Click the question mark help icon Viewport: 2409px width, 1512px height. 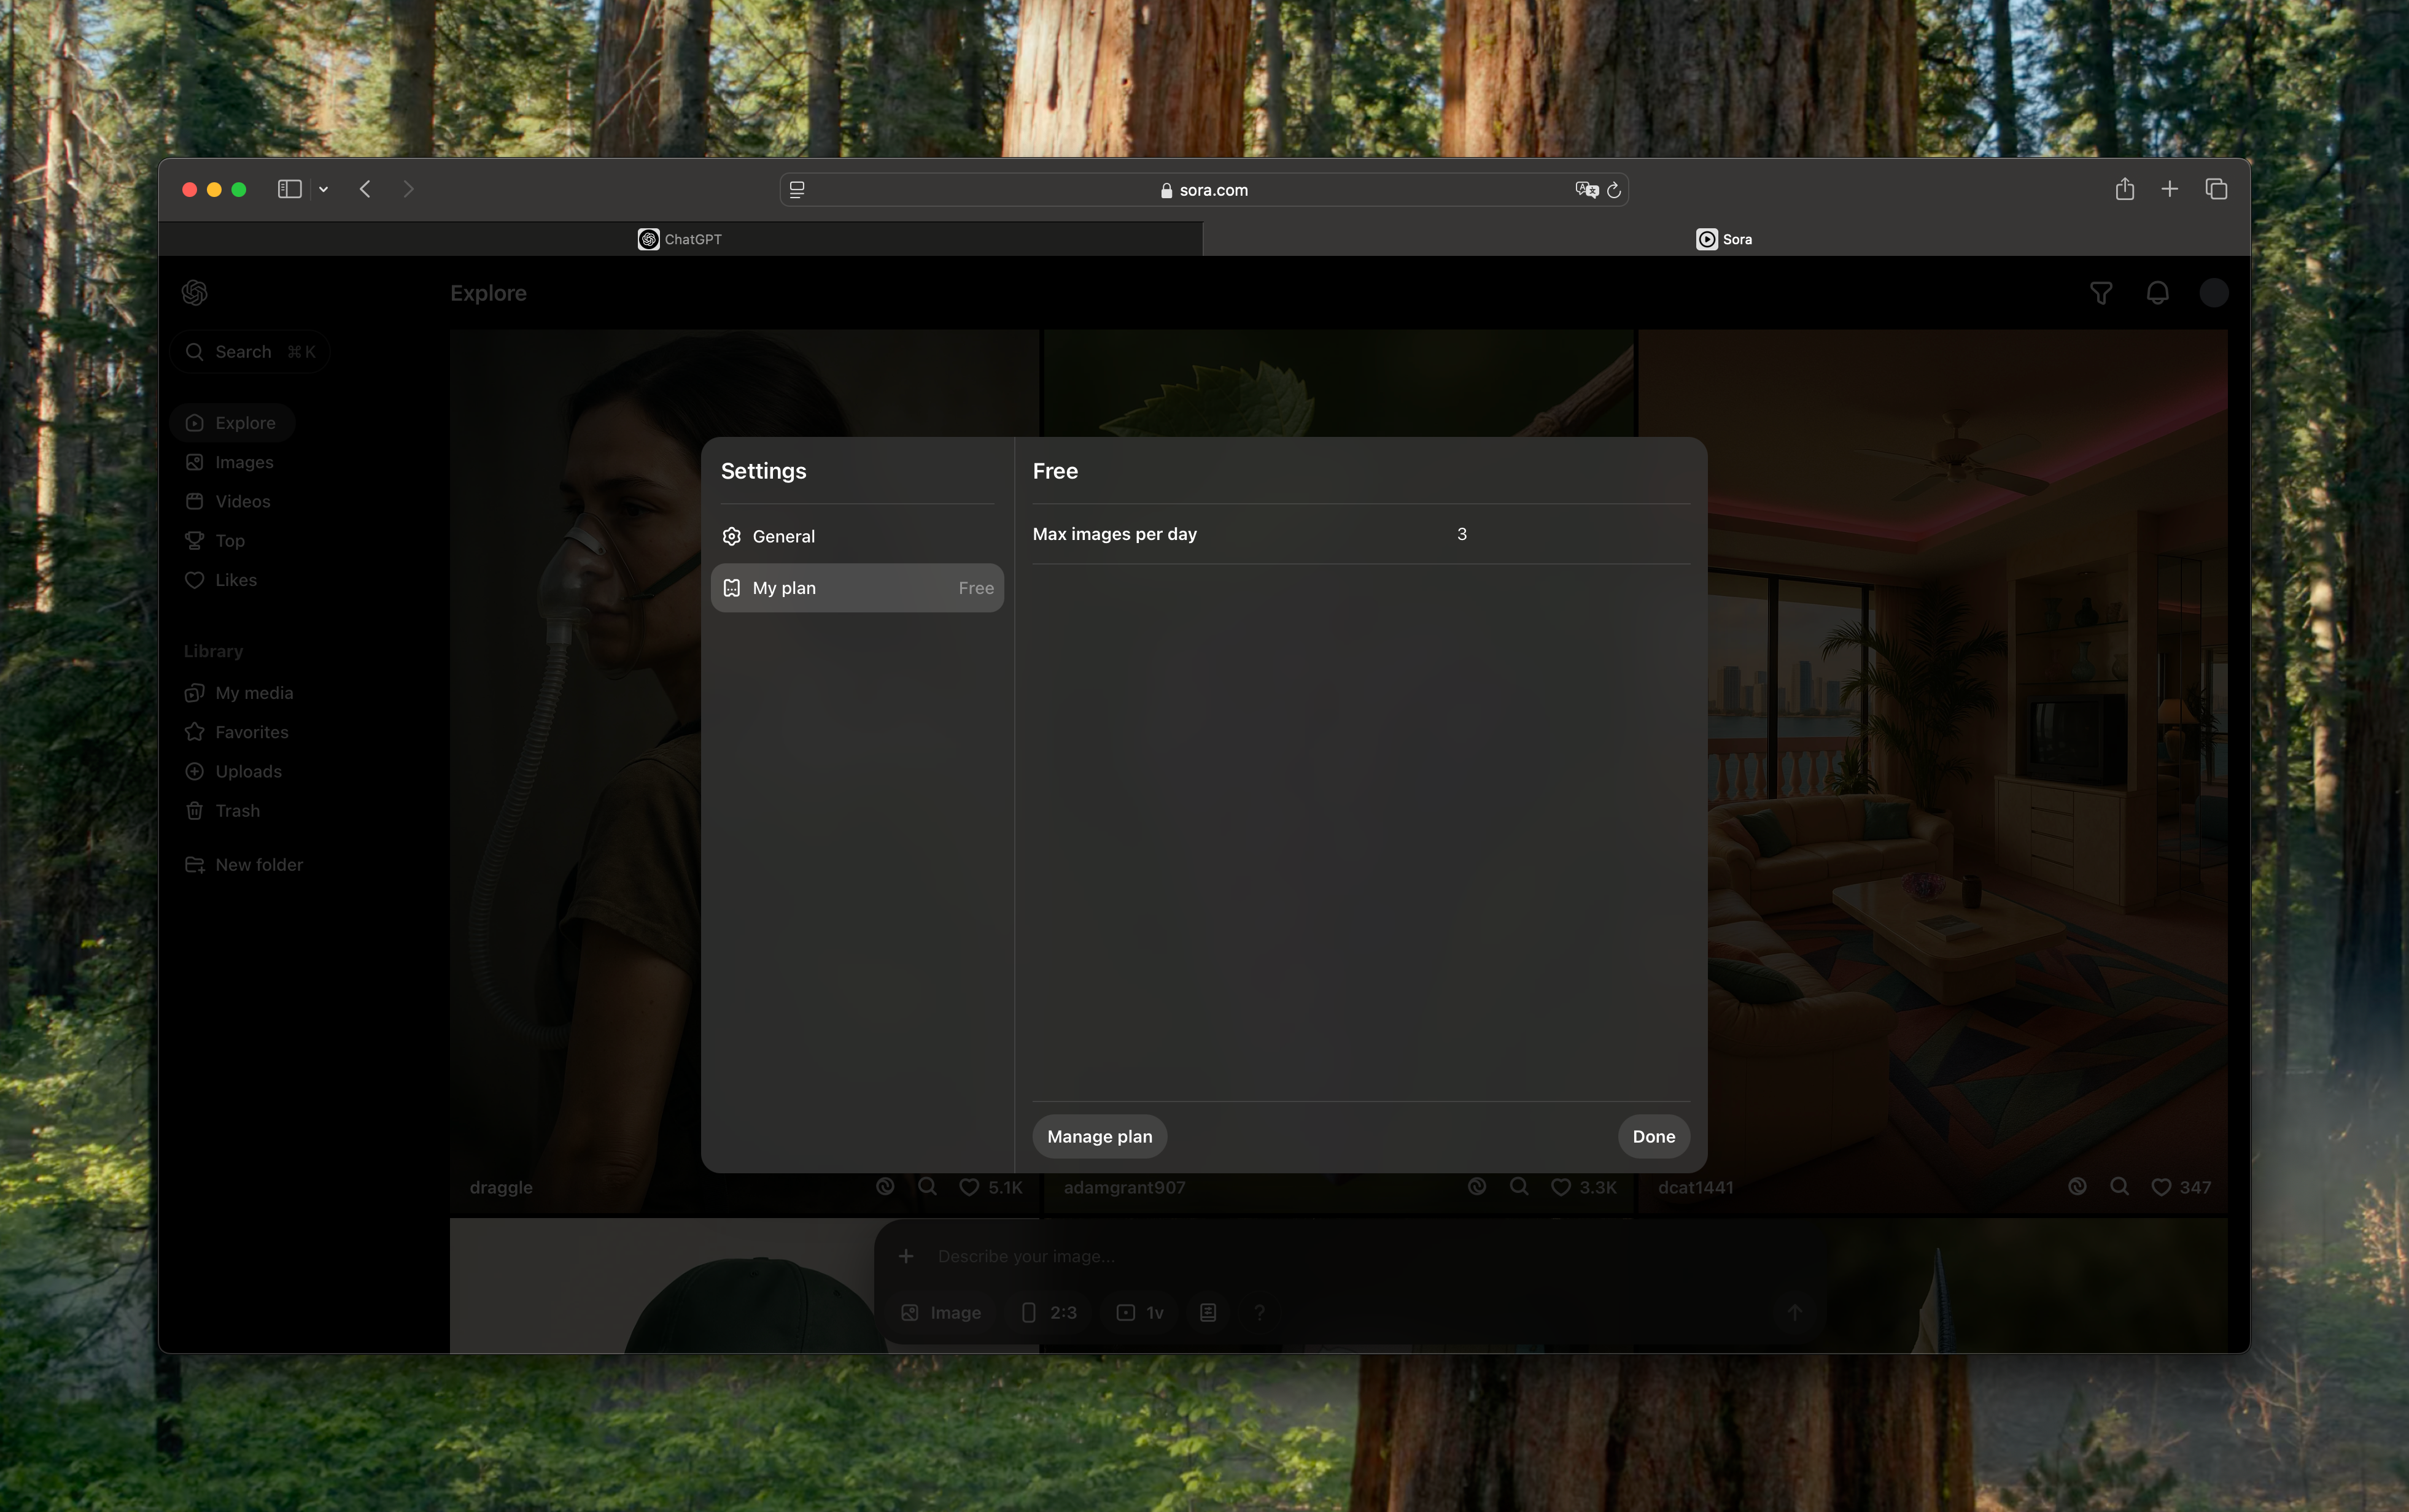click(x=1260, y=1313)
